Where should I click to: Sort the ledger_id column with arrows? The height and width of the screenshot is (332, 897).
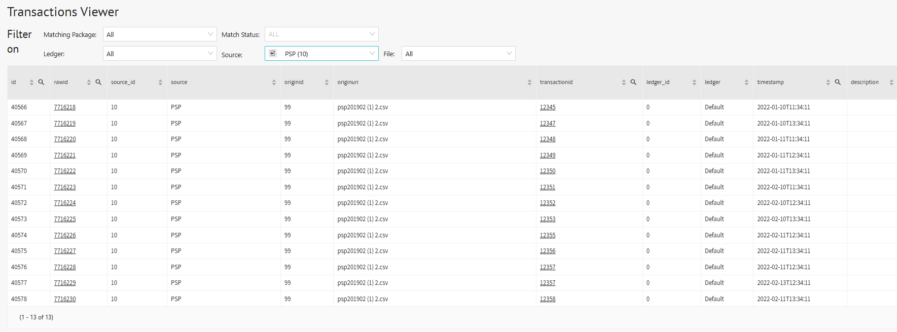(x=694, y=82)
